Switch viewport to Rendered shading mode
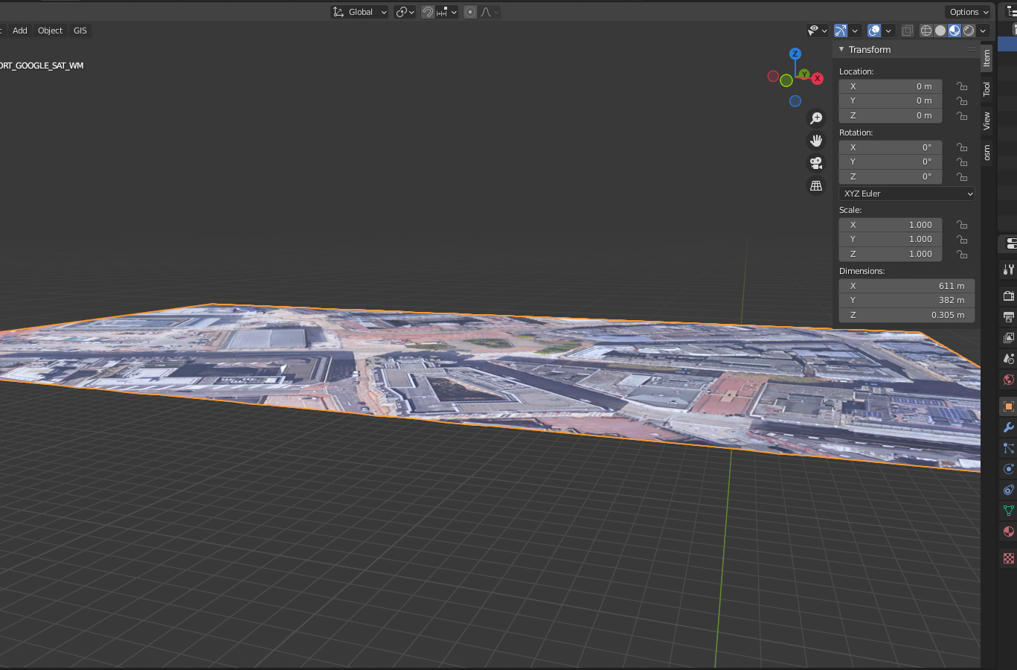Screen dimensions: 1017x670 pos(968,30)
